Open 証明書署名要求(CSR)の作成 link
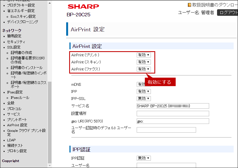The height and width of the screenshot is (168, 238). coord(28,60)
